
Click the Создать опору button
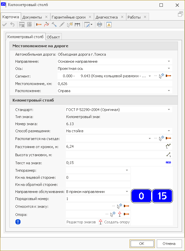pos(117,222)
